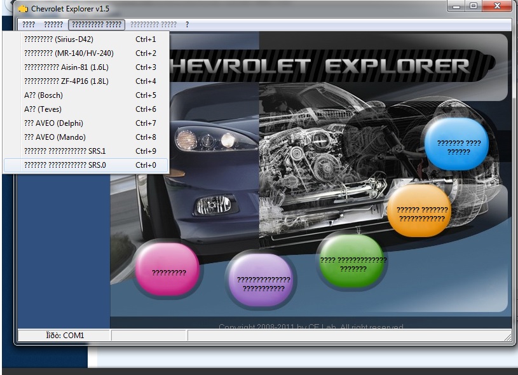518x375 pixels.
Task: Click the purple round button
Action: coord(261,280)
